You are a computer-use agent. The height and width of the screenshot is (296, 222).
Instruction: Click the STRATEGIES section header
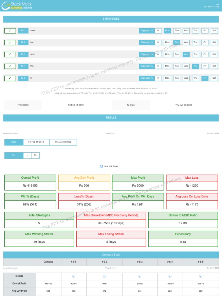[111, 19]
